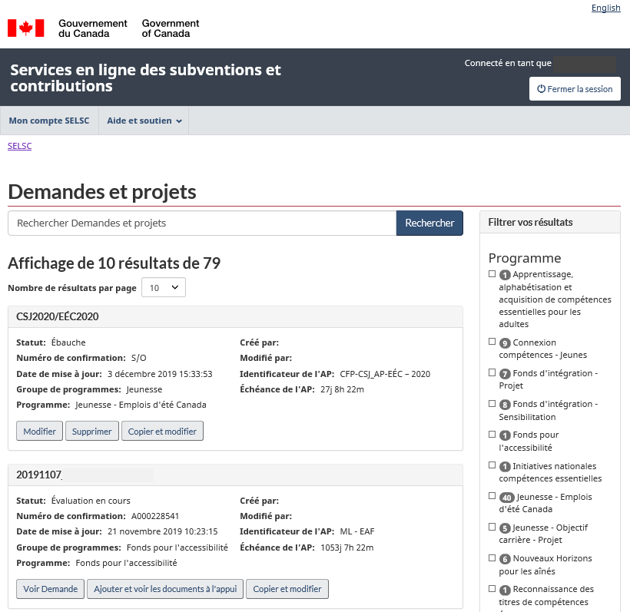The image size is (630, 612).
Task: Check the Connexion compétences - Jeunes filter
Action: point(492,342)
